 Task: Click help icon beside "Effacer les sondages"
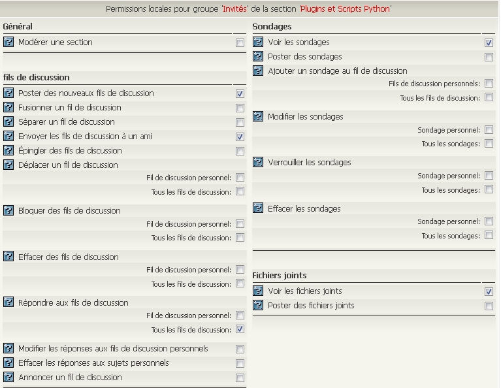point(258,208)
